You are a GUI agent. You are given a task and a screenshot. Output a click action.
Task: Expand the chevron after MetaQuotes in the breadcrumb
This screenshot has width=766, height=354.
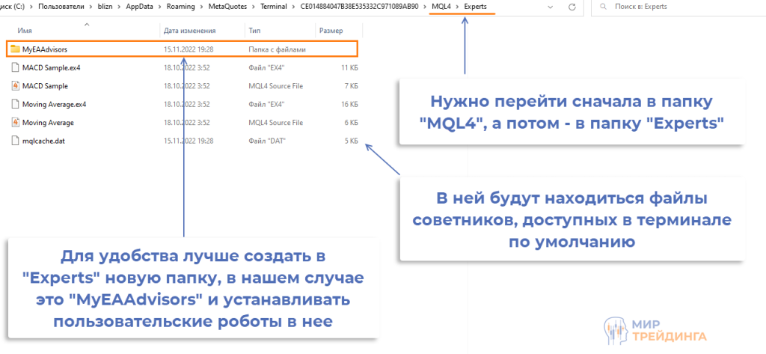[253, 7]
